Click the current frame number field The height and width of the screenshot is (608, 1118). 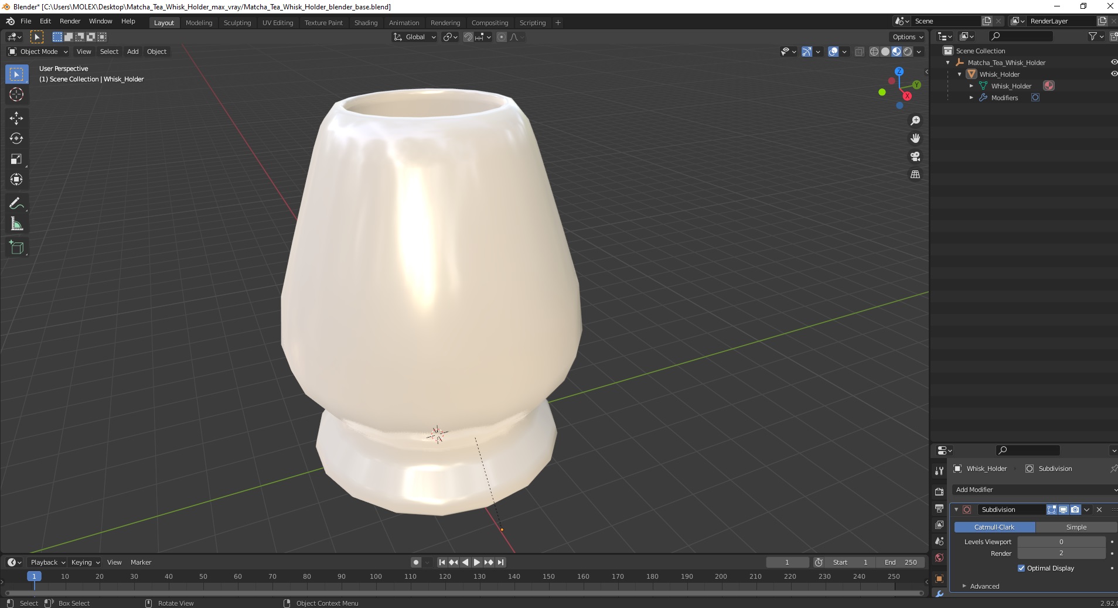coord(787,562)
